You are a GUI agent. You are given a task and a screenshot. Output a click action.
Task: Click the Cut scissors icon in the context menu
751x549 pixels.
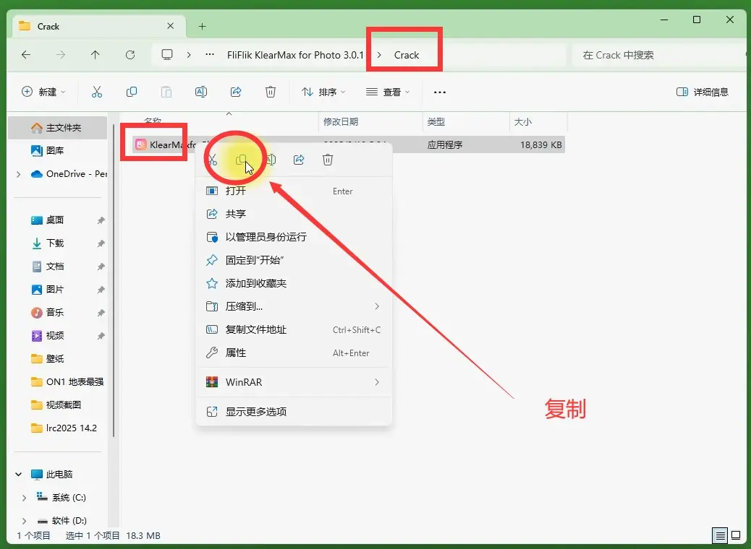(x=212, y=160)
